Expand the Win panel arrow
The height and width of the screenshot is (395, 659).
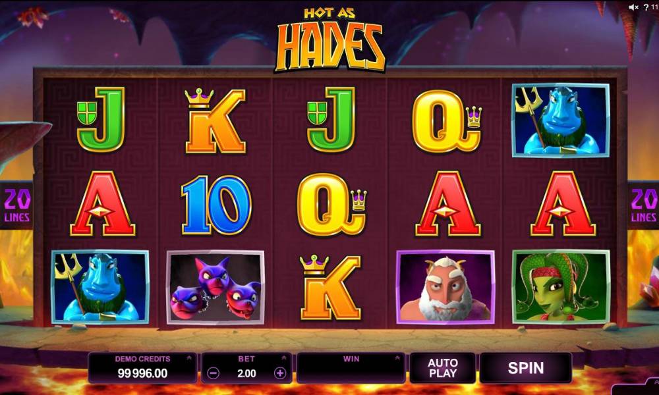pos(397,358)
